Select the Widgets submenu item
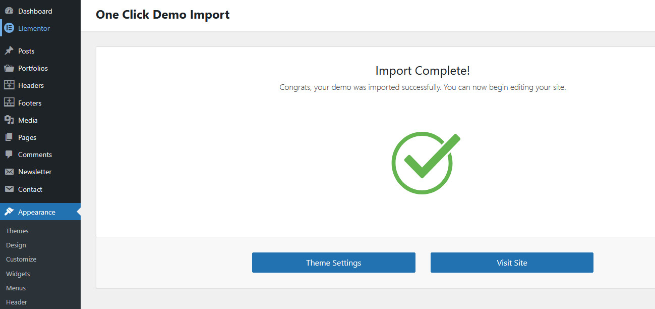The width and height of the screenshot is (655, 309). click(18, 274)
